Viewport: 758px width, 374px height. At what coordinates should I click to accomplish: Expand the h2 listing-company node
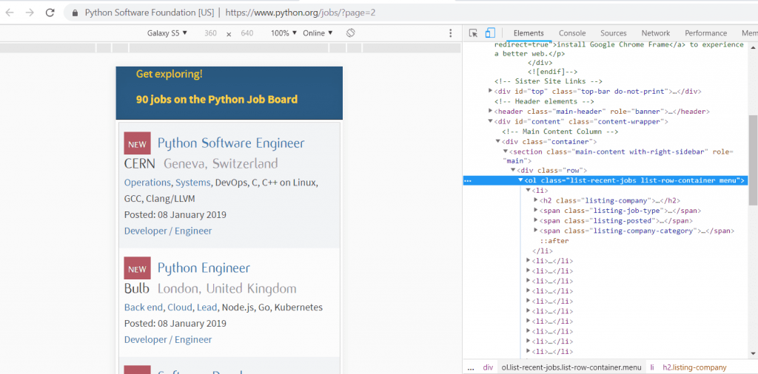click(x=536, y=200)
